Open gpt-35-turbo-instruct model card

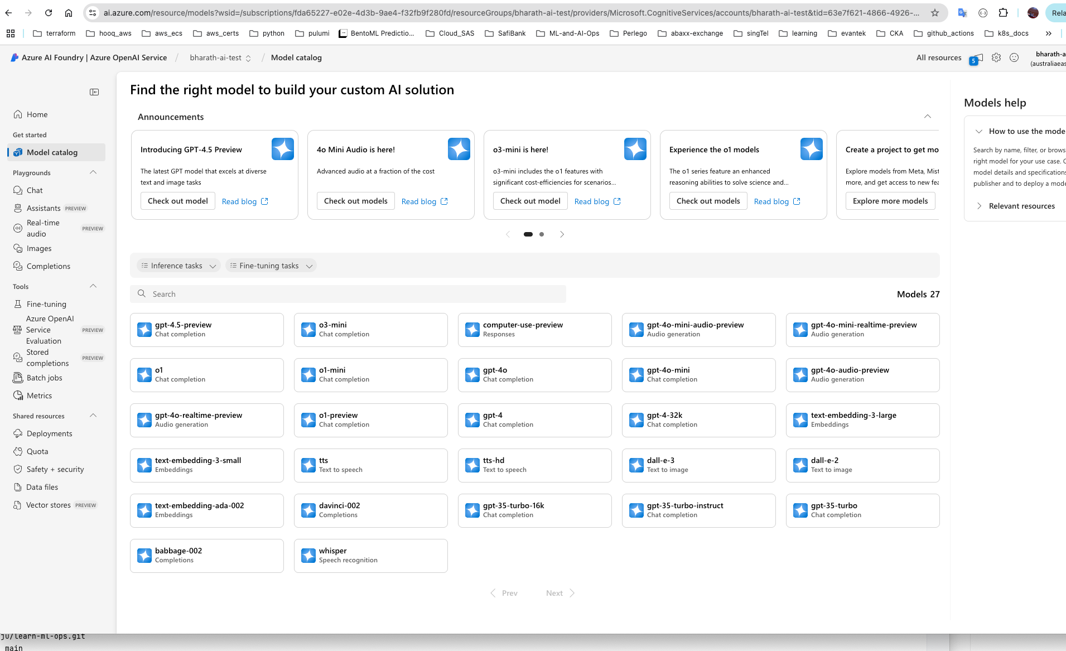tap(699, 510)
